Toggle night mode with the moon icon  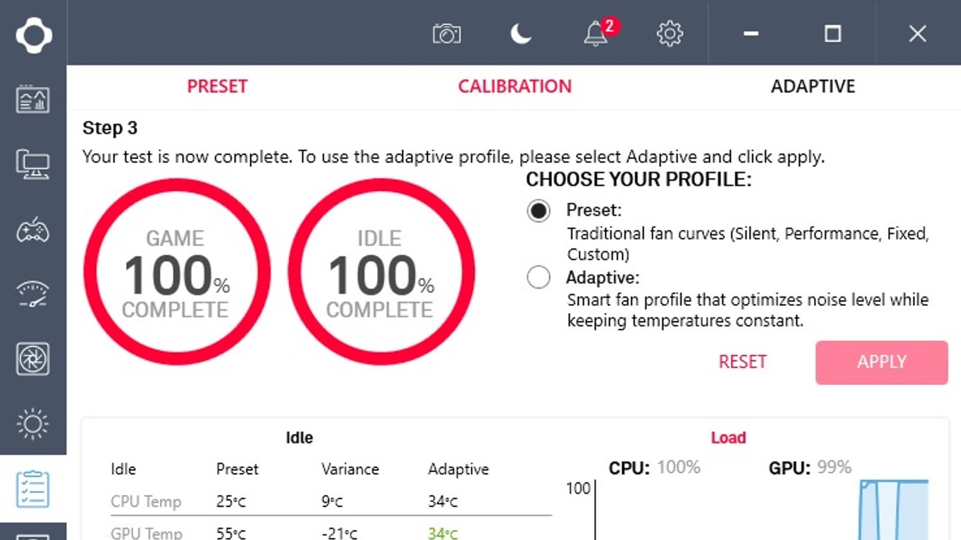coord(521,34)
